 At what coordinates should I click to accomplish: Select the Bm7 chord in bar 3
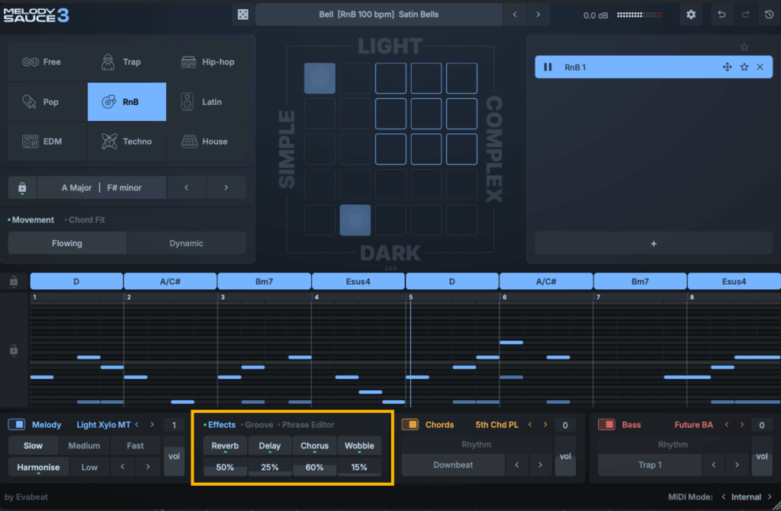pos(264,282)
